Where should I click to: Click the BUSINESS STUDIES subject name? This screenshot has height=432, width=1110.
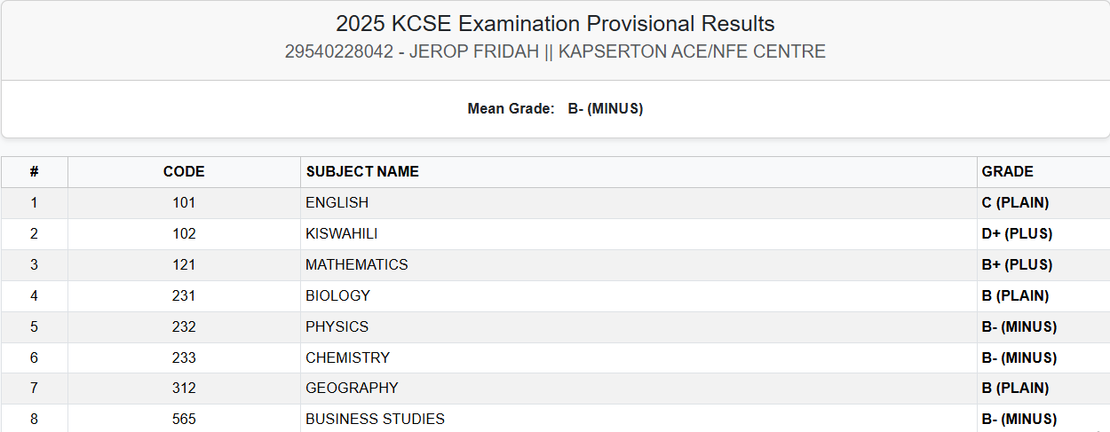(375, 419)
